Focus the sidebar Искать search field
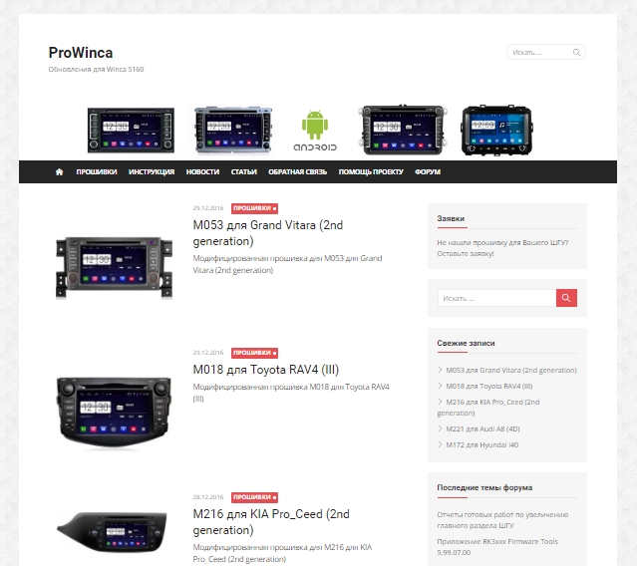Screen dimensions: 637x566 coord(496,298)
